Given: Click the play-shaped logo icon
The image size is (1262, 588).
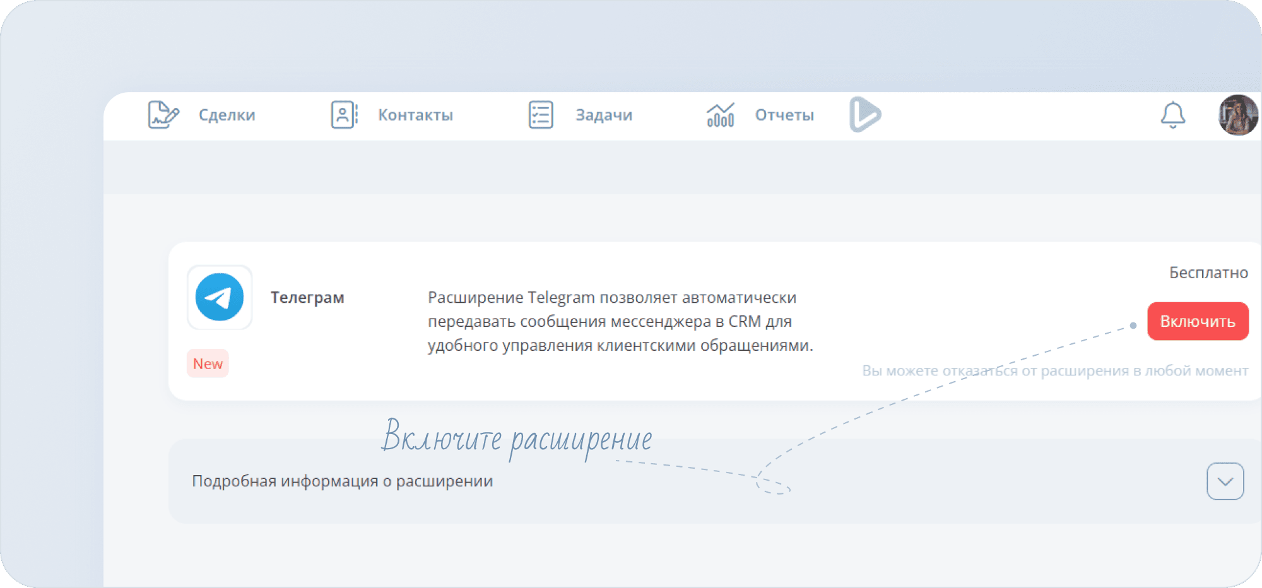Looking at the screenshot, I should [x=864, y=114].
